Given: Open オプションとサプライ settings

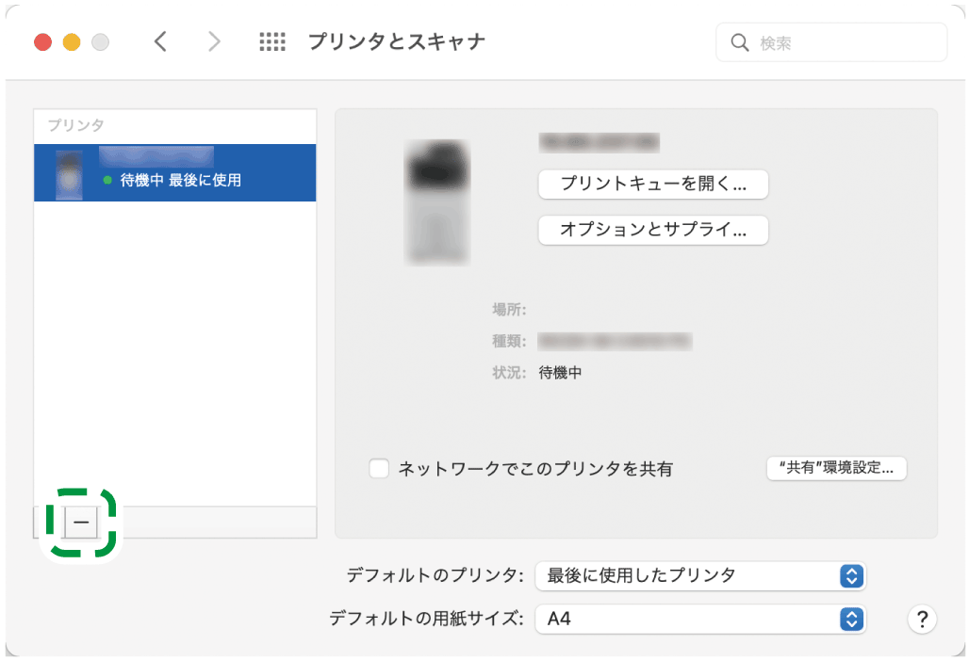Looking at the screenshot, I should [x=652, y=231].
